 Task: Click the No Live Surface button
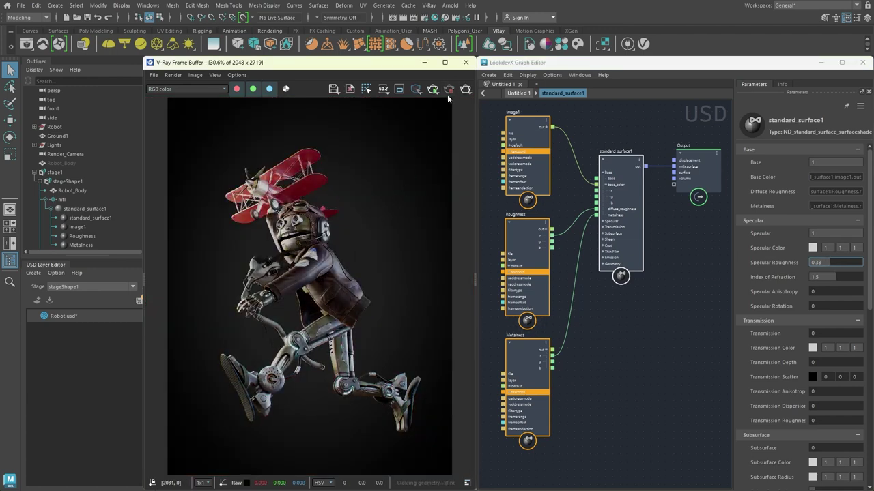point(277,17)
